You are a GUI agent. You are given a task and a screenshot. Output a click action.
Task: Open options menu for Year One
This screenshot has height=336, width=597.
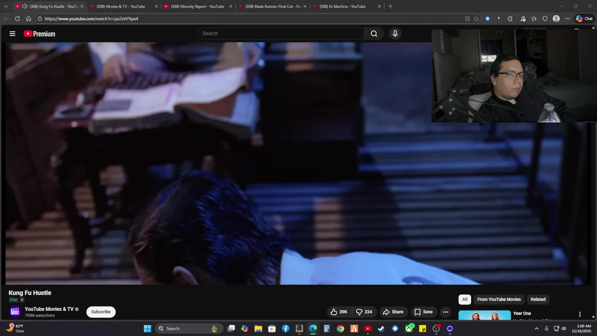coord(580,314)
